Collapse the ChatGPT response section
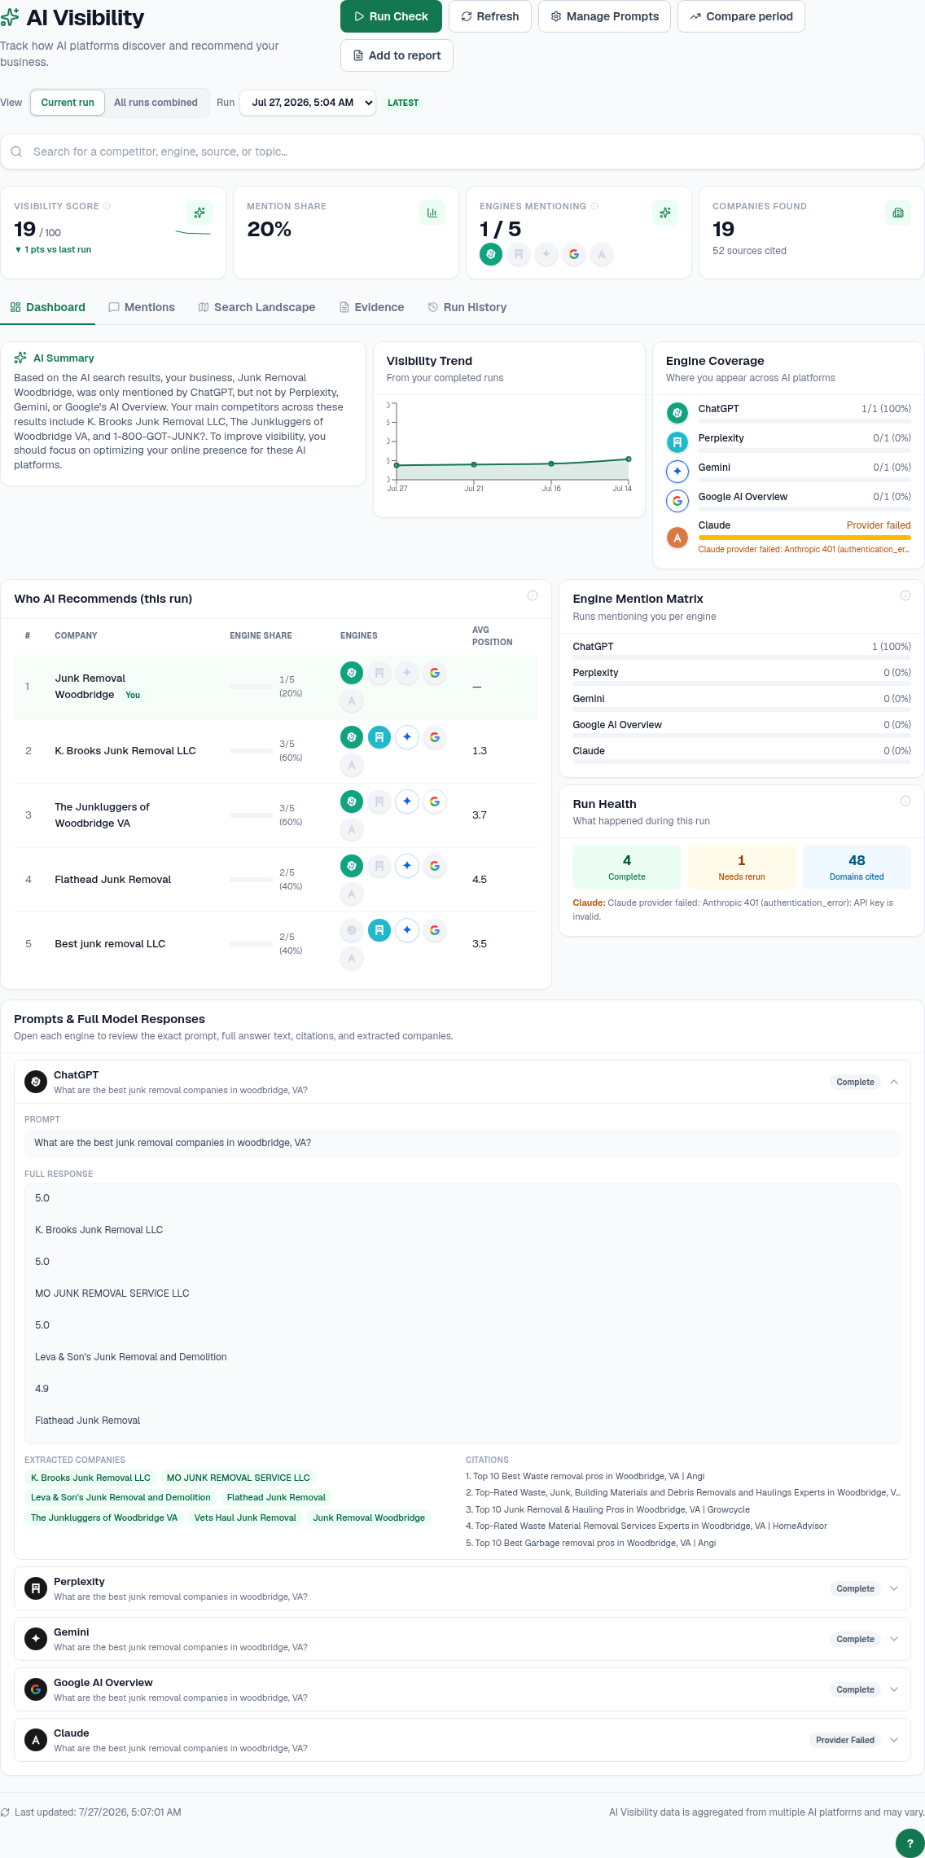This screenshot has width=925, height=1858. [x=894, y=1082]
